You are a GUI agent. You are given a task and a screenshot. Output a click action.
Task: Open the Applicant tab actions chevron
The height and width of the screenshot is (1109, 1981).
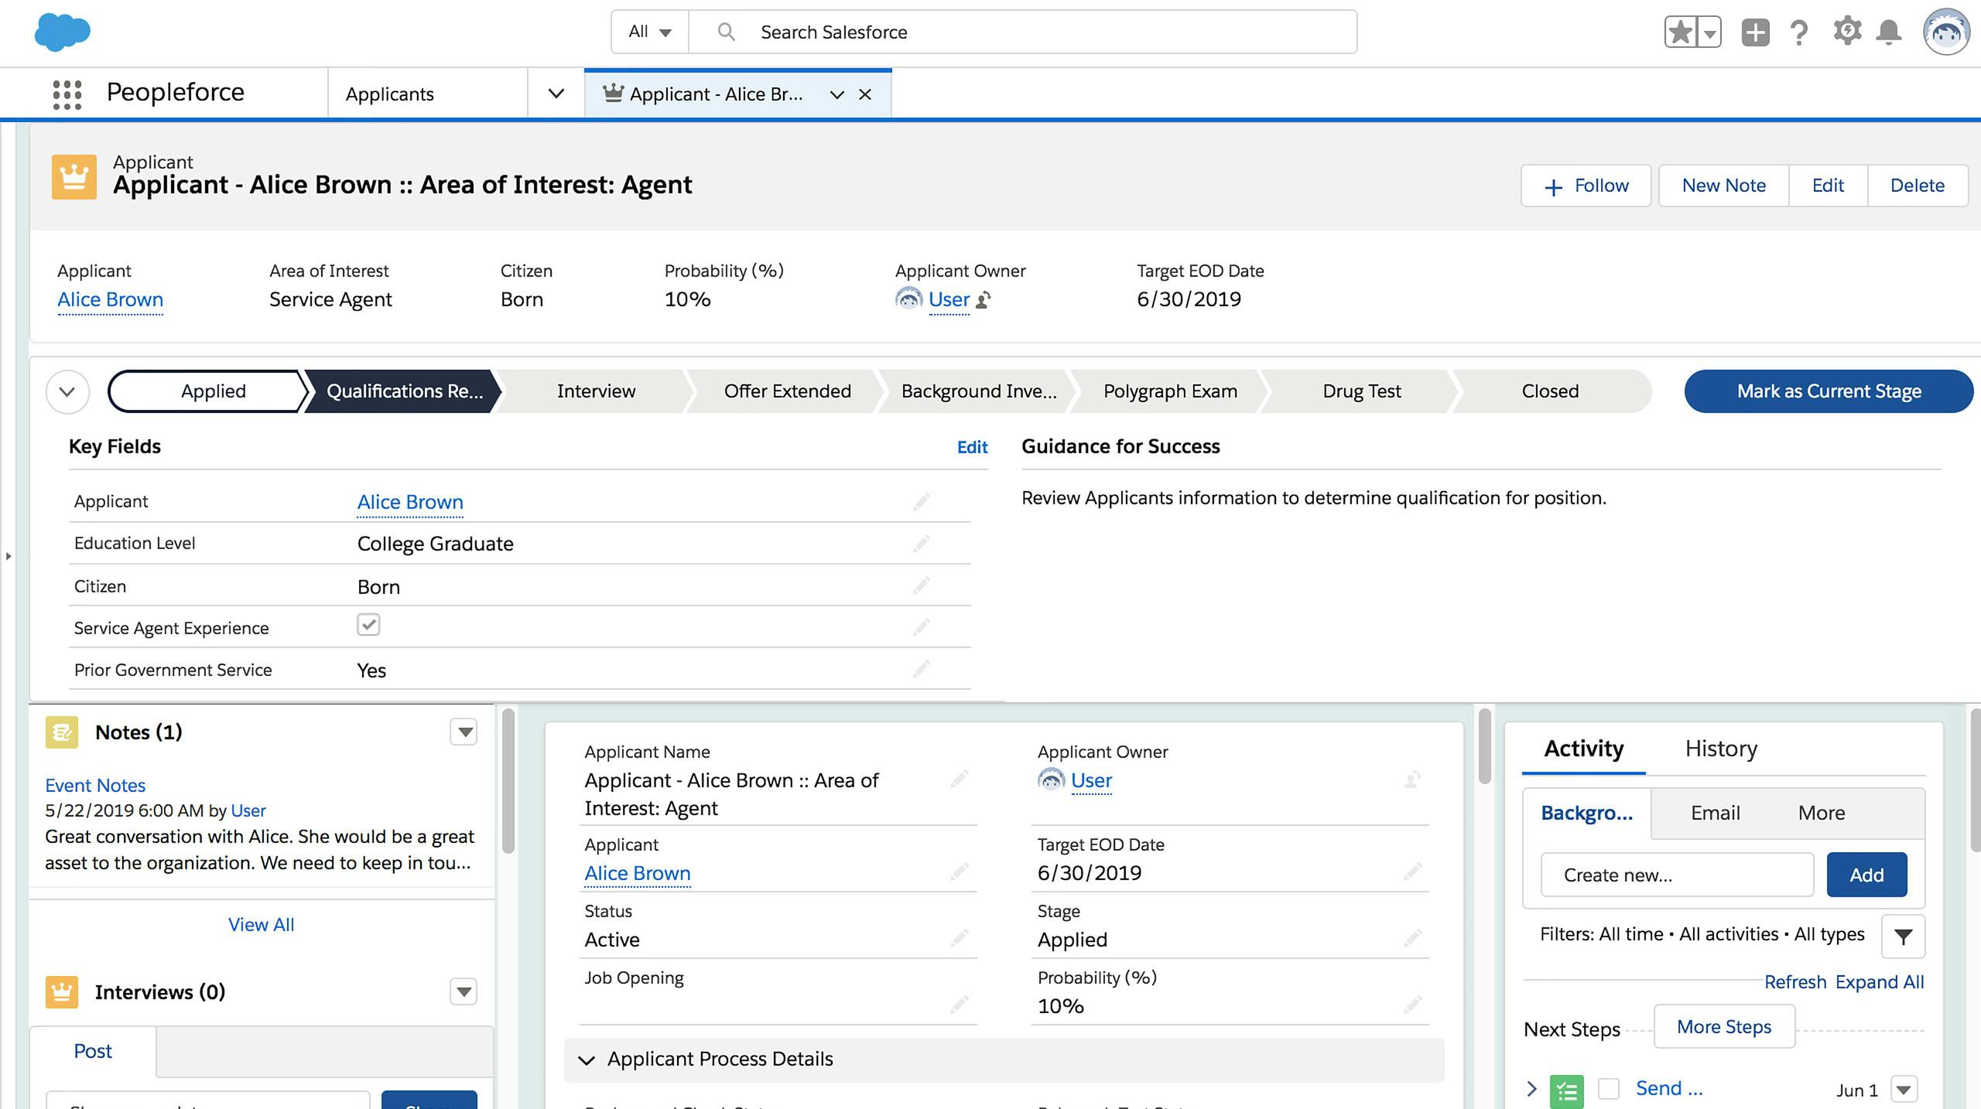[837, 94]
